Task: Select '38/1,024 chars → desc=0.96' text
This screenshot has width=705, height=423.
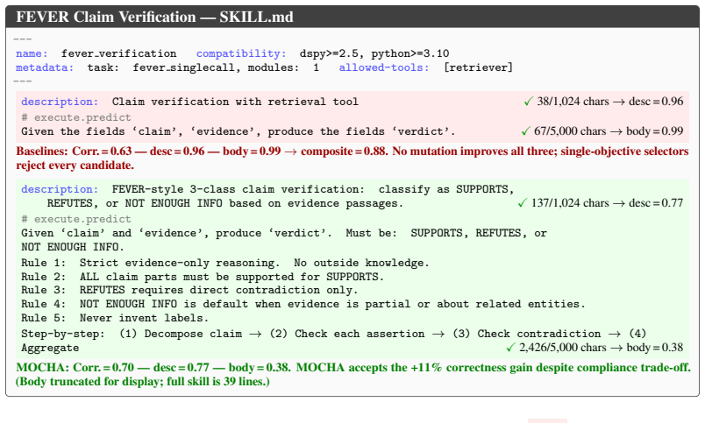Action: coord(610,102)
